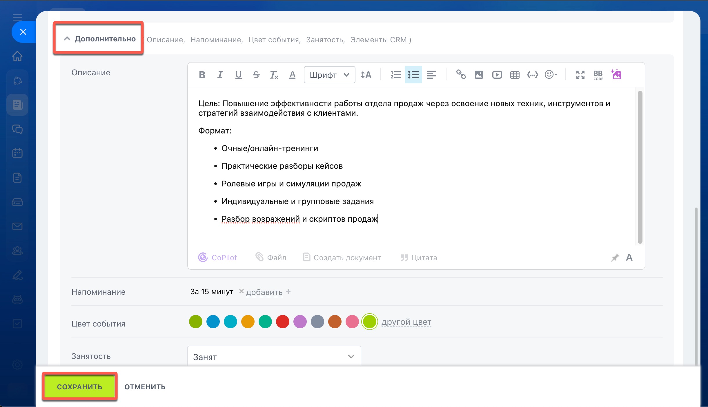708x407 pixels.
Task: Open tasks checkmark sidebar icon
Action: point(17,323)
